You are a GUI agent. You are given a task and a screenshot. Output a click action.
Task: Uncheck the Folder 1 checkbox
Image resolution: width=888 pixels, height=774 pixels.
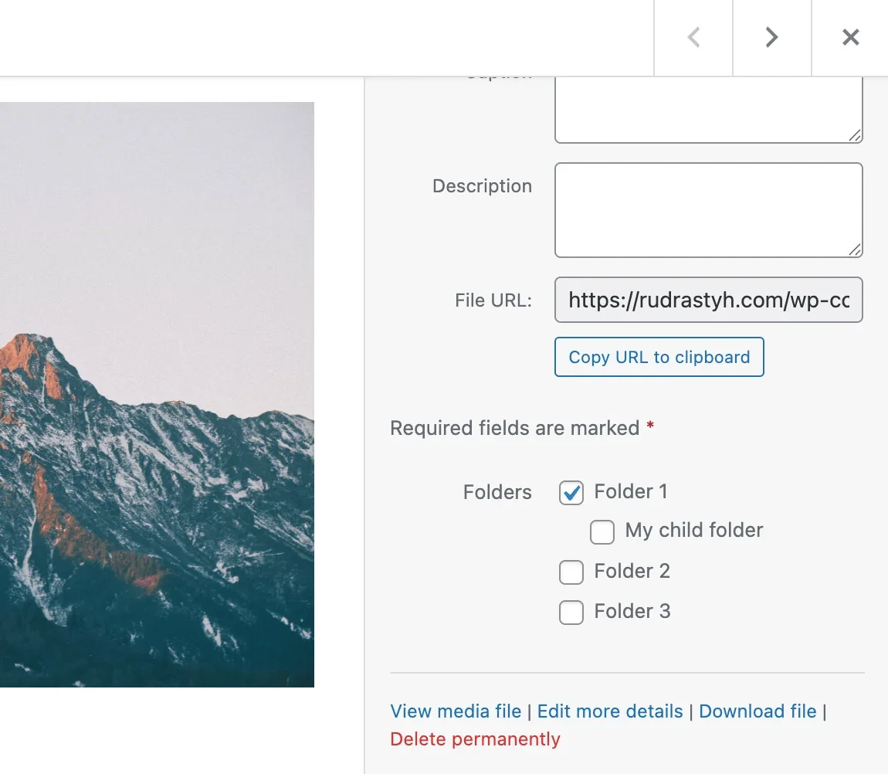click(x=571, y=493)
